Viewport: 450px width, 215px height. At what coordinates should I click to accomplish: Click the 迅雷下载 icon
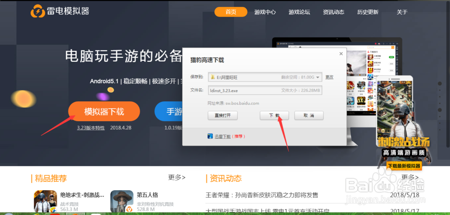tap(210, 136)
